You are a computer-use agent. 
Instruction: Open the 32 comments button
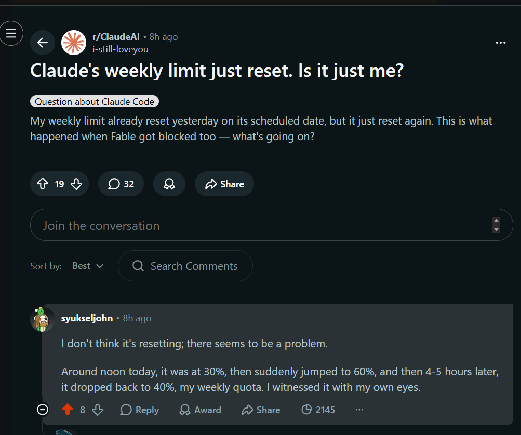[121, 184]
